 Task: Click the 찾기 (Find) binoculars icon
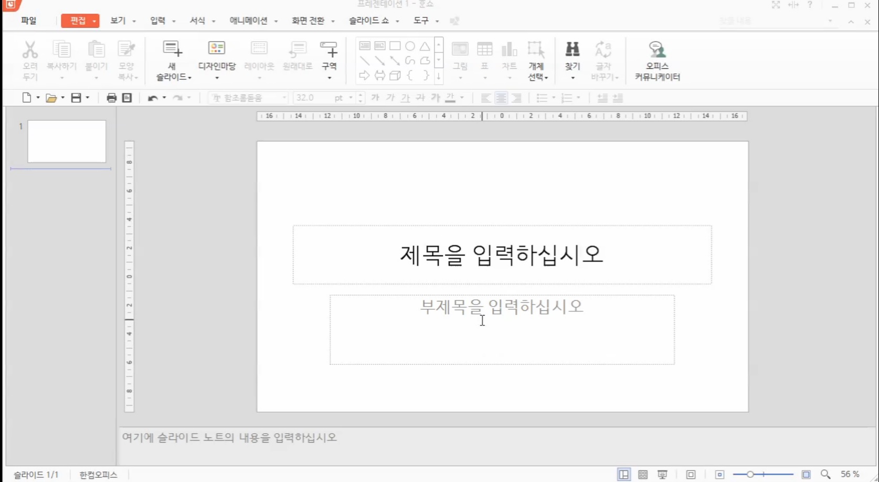[x=572, y=49]
